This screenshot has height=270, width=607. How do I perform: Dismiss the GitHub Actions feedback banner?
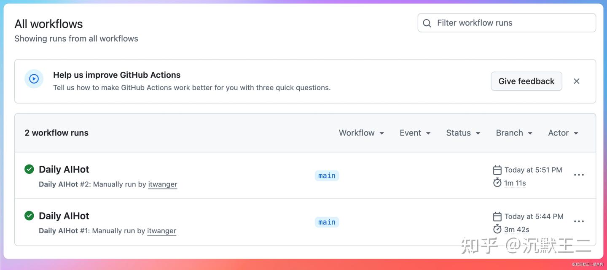click(x=577, y=81)
